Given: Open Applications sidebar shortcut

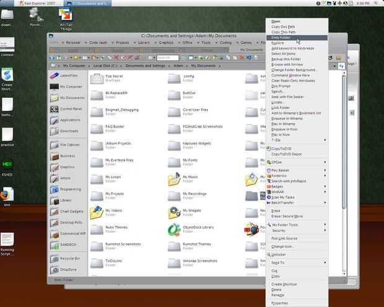Looking at the screenshot, I should coord(66,120).
